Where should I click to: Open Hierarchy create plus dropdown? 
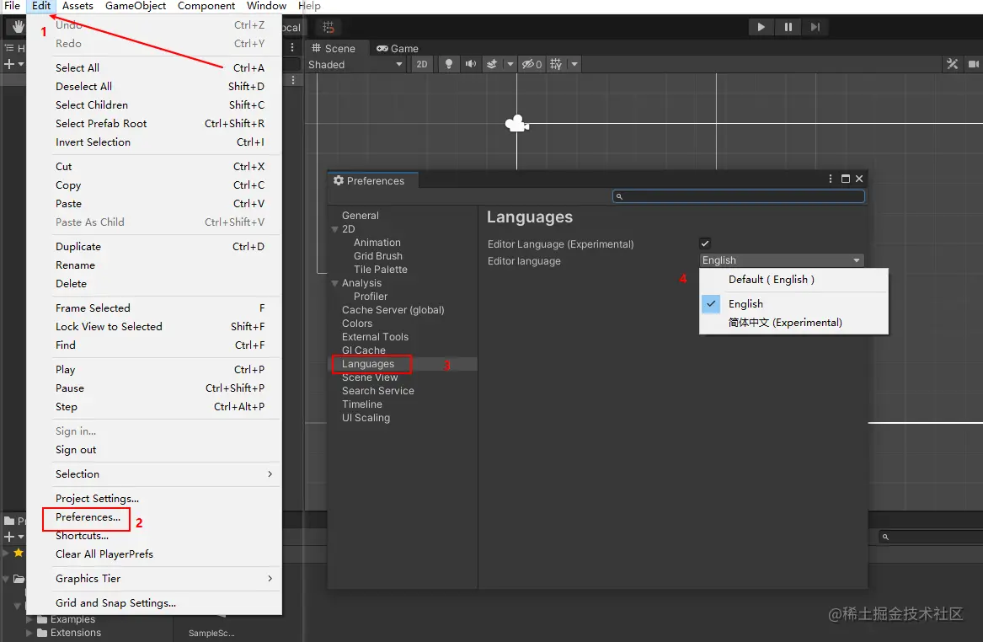pyautogui.click(x=13, y=64)
